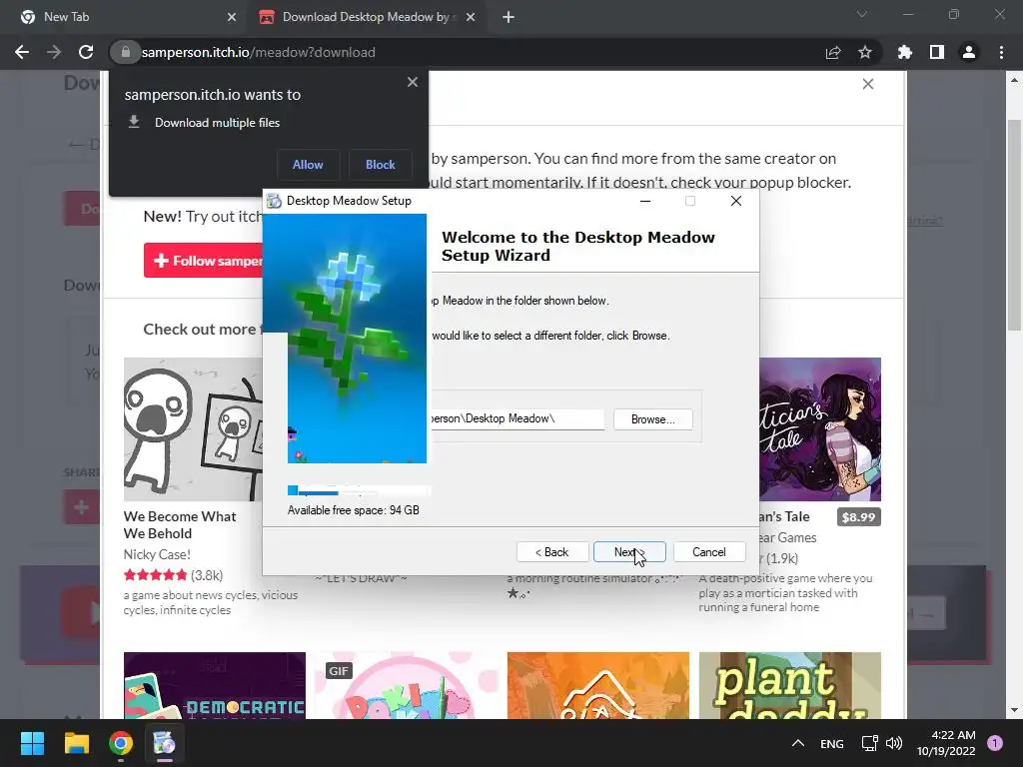This screenshot has height=767, width=1023.
Task: Open the Windows Start menu
Action: (32, 743)
